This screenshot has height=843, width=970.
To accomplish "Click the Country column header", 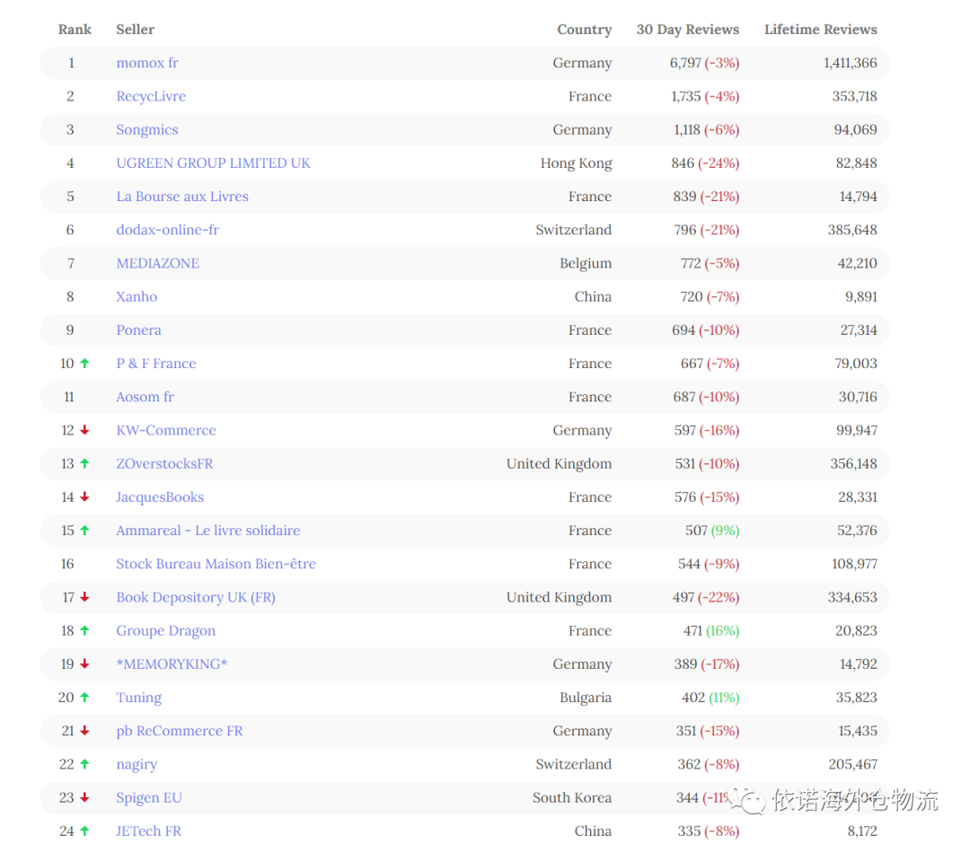I will 585,30.
